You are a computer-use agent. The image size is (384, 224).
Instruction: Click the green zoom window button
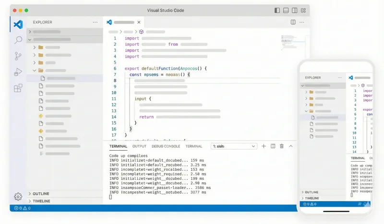26,10
